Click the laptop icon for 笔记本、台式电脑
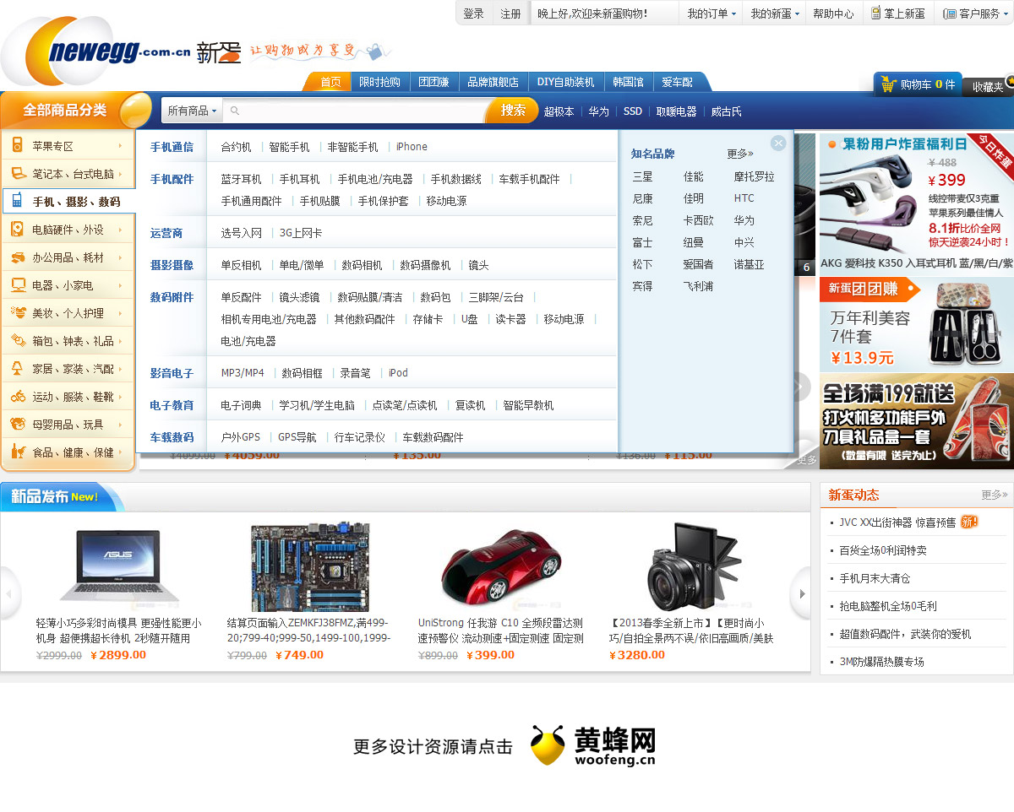 pos(17,174)
